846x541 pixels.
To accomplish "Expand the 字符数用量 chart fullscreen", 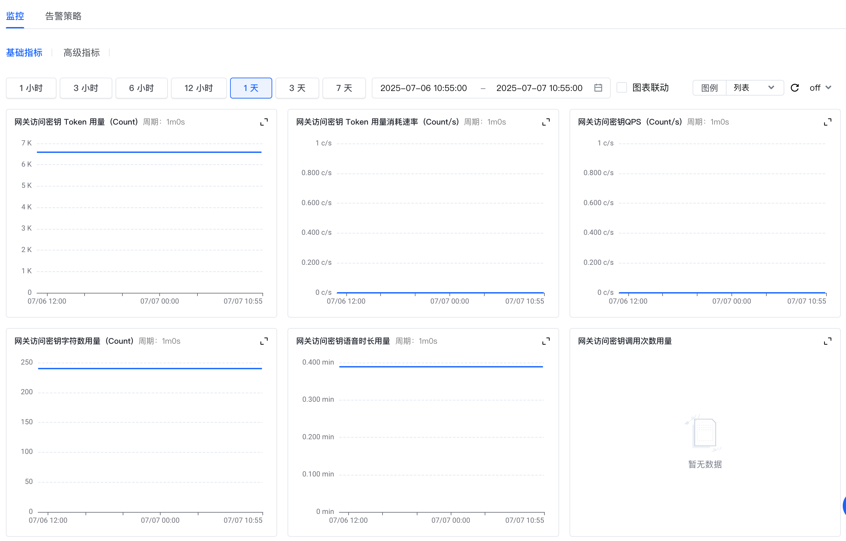I will (264, 341).
